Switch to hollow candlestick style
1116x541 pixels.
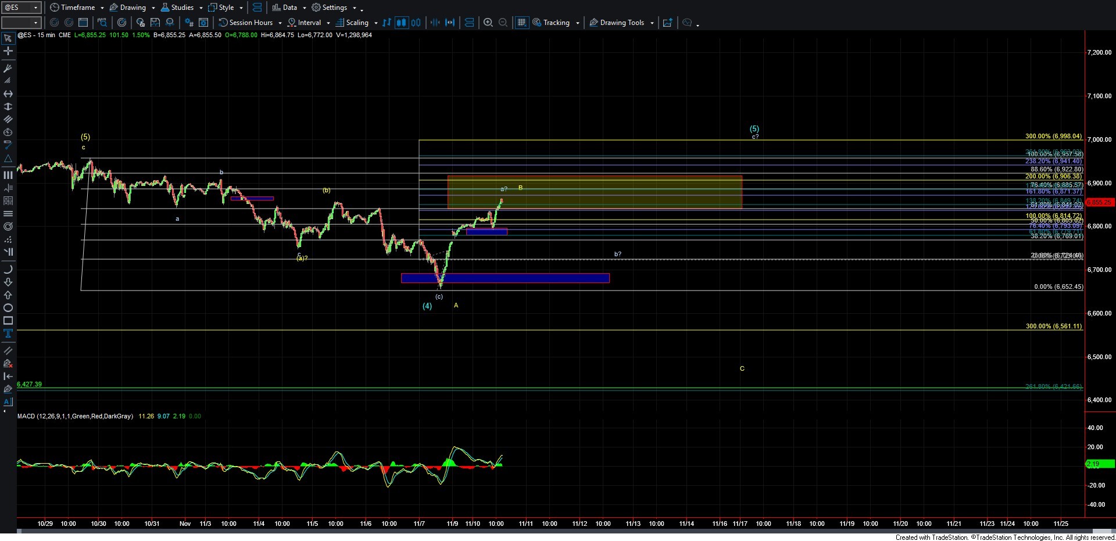[x=416, y=23]
